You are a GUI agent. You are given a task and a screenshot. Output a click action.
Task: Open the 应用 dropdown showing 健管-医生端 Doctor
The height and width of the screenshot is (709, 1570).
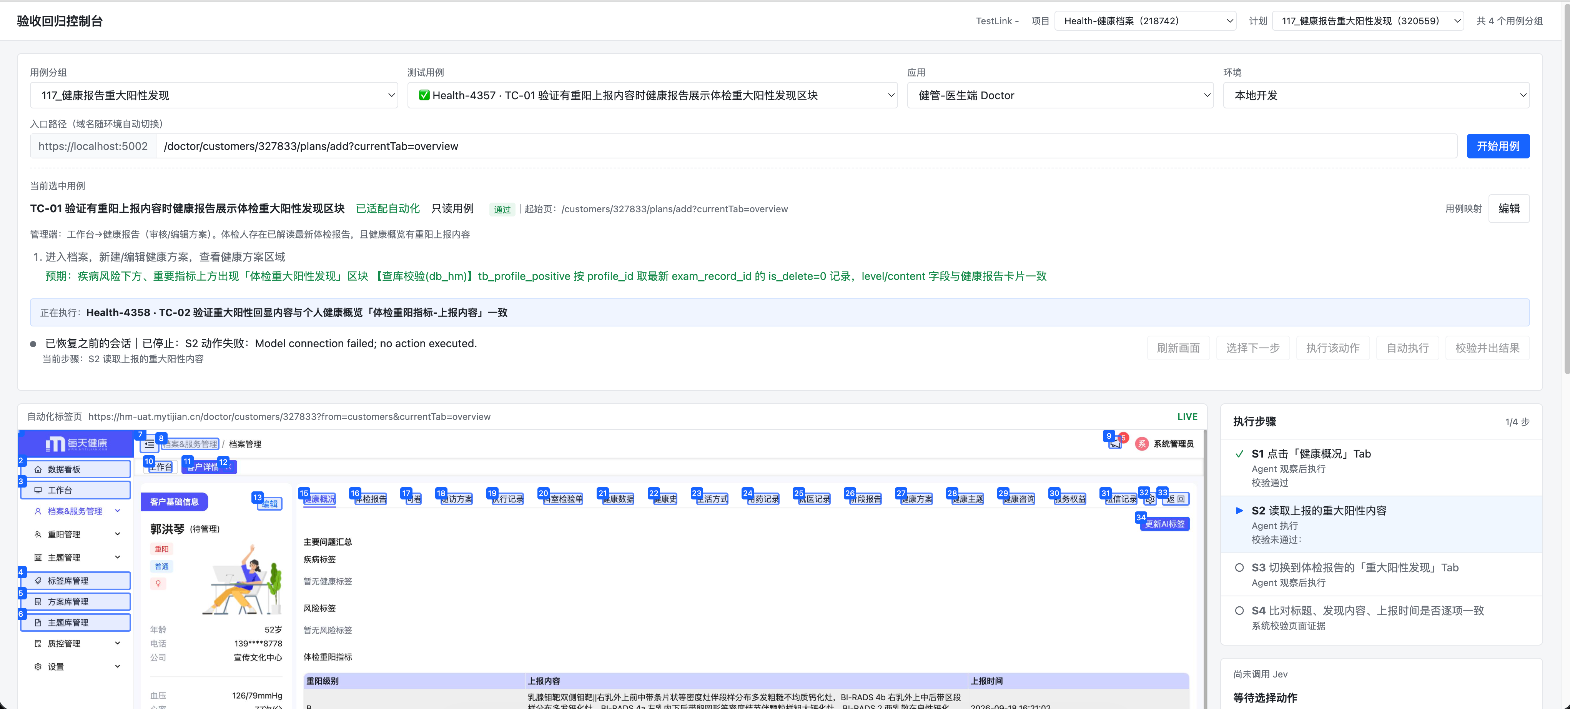coord(1060,96)
